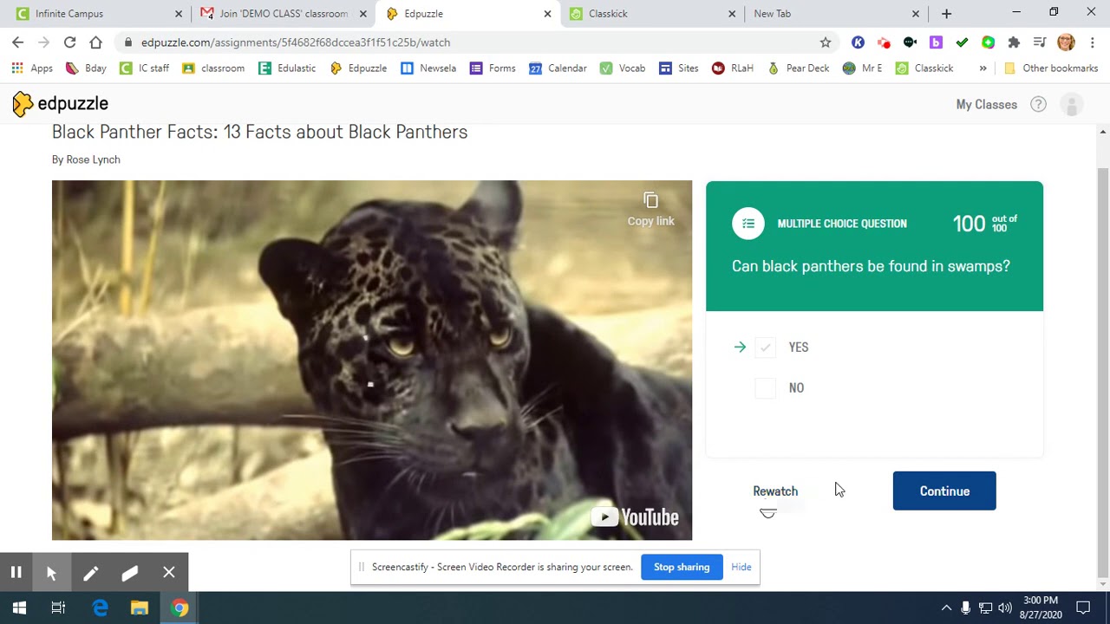Open the Chrome three-dot menu
This screenshot has width=1110, height=624.
coord(1093,42)
